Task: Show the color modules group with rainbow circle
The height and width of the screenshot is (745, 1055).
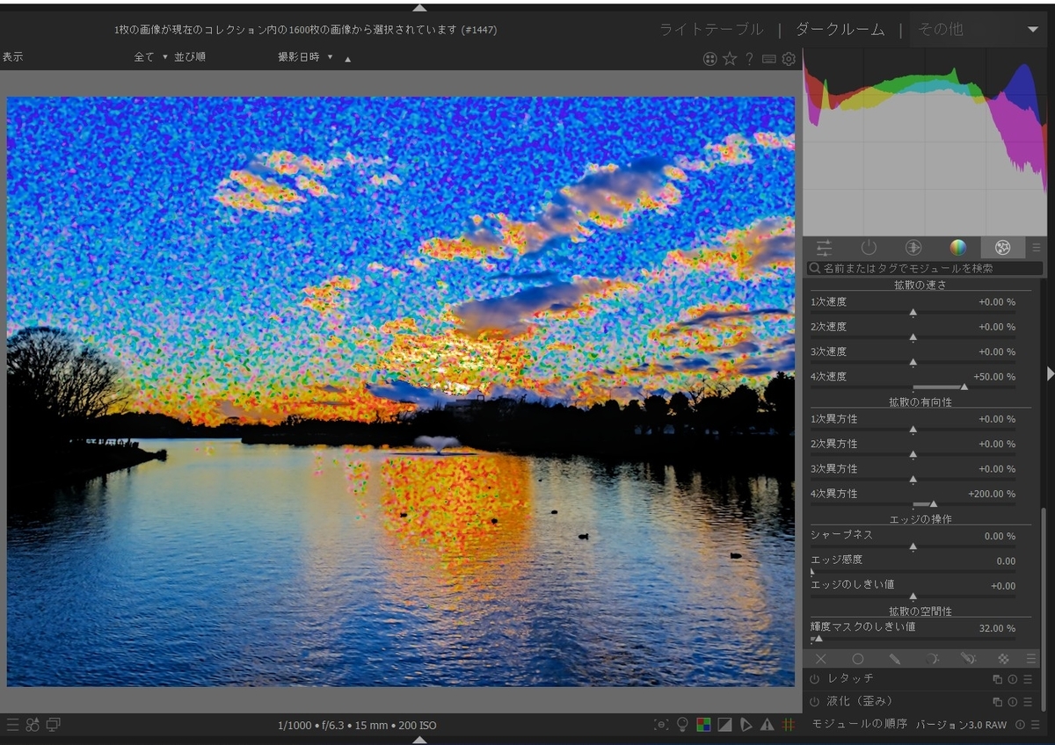Action: point(958,248)
